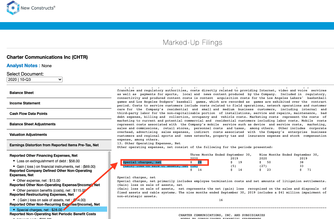
Task: Click the Three Months Ended September 30 column header
Action: click(221, 155)
